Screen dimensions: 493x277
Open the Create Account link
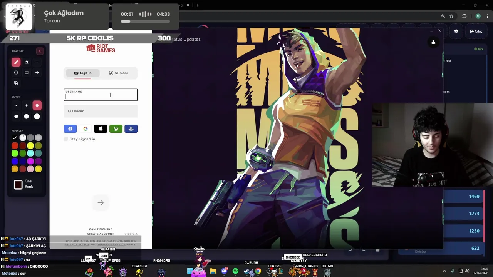click(101, 234)
